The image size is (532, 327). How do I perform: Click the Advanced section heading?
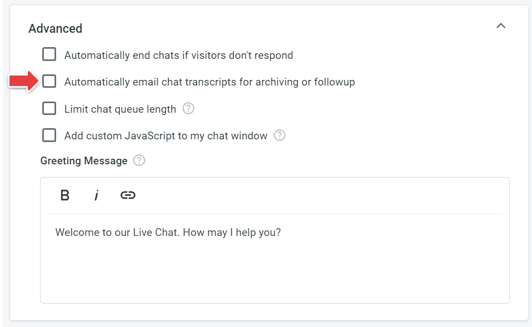[55, 28]
